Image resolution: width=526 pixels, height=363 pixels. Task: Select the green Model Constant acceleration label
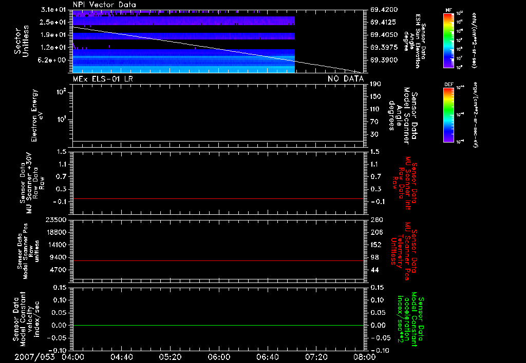[x=410, y=319]
